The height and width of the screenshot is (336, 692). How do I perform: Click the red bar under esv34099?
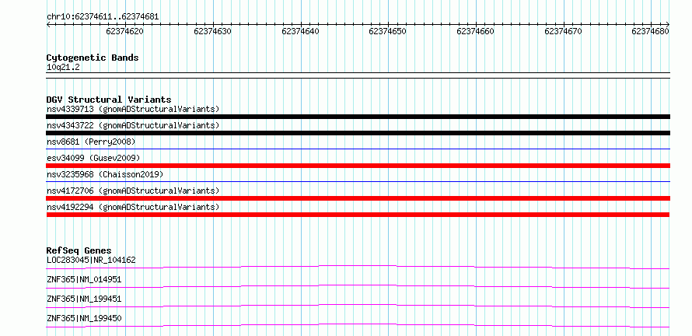(x=358, y=166)
